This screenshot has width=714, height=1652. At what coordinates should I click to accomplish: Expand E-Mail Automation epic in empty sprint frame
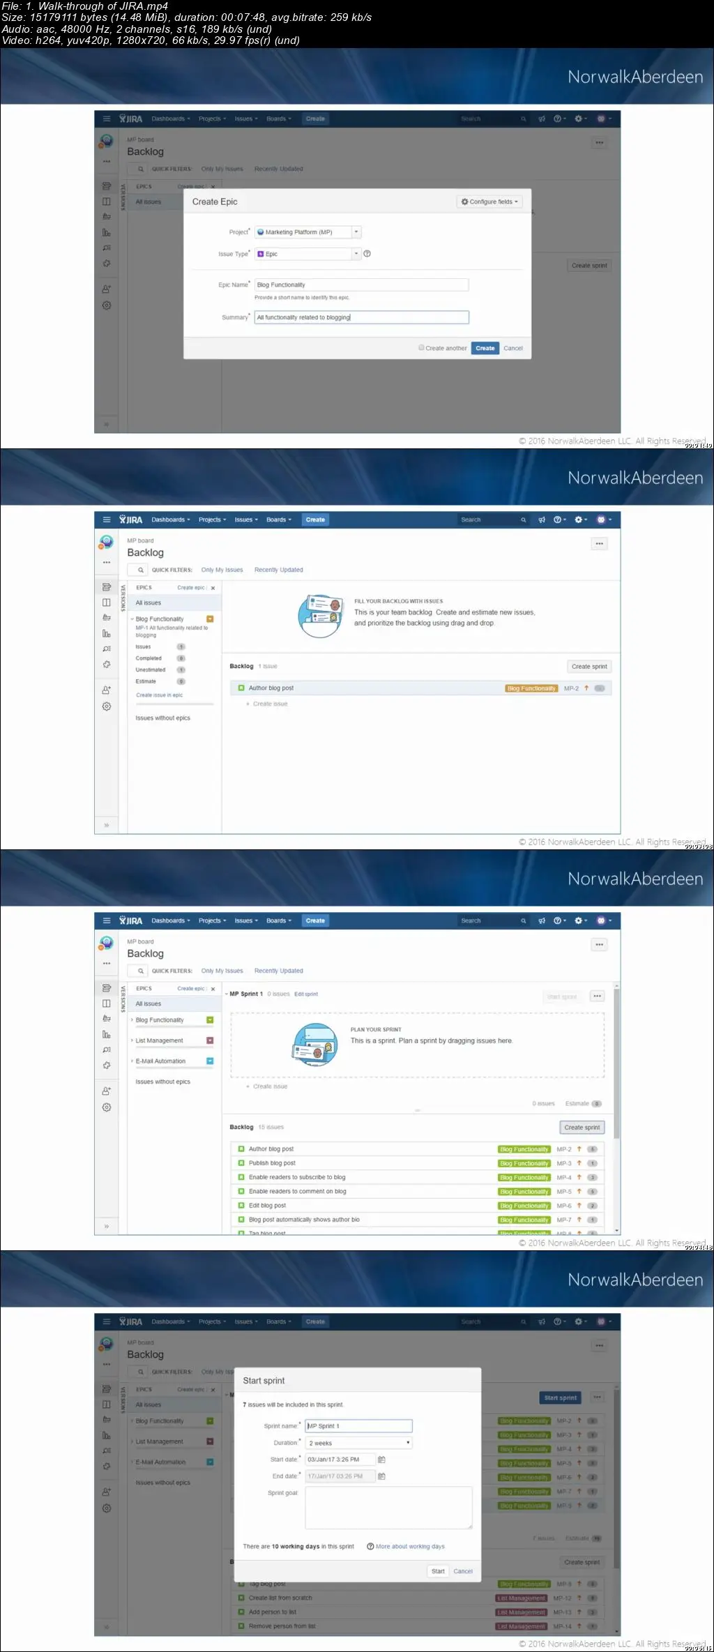click(x=132, y=1061)
